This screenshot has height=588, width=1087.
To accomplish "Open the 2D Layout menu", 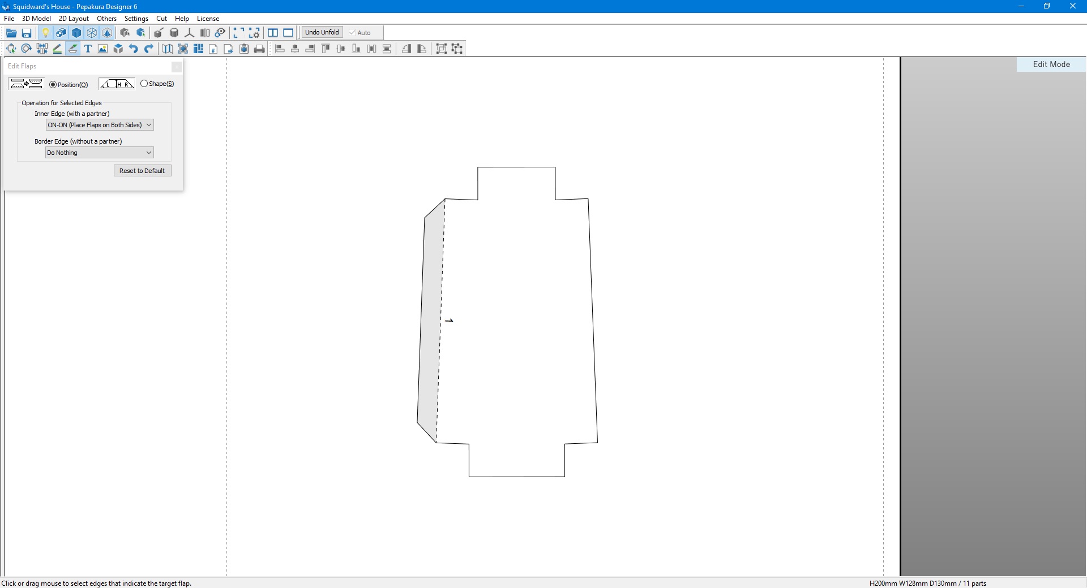I will point(74,19).
